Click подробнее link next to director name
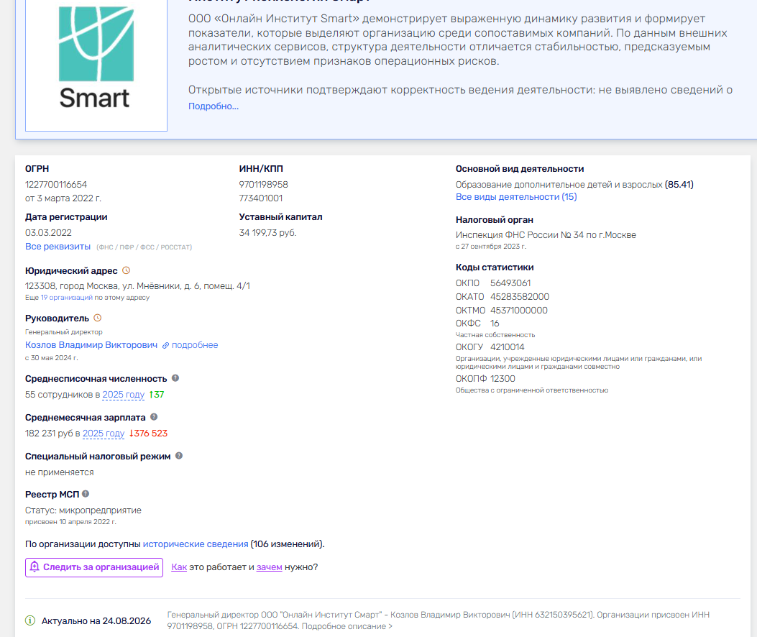Screen dimensions: 757x637 (195, 345)
